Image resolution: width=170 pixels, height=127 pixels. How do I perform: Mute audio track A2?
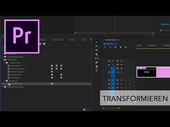[x=121, y=84]
